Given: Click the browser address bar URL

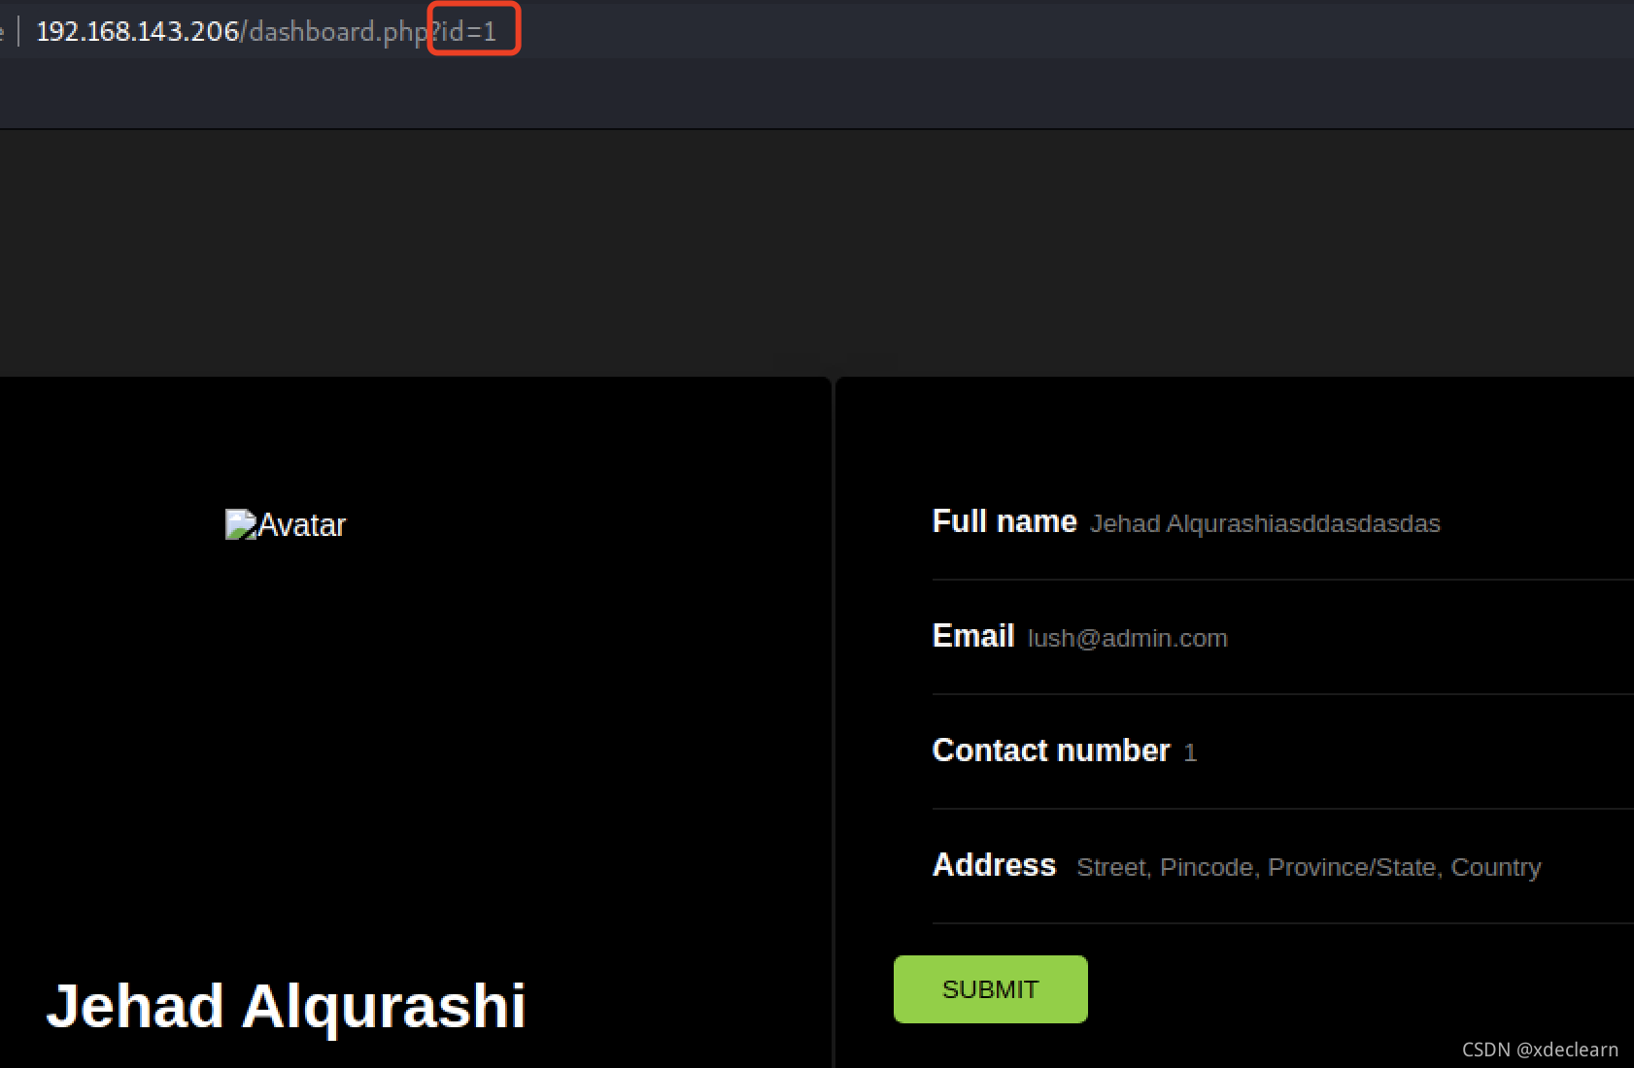Looking at the screenshot, I should pos(266,31).
